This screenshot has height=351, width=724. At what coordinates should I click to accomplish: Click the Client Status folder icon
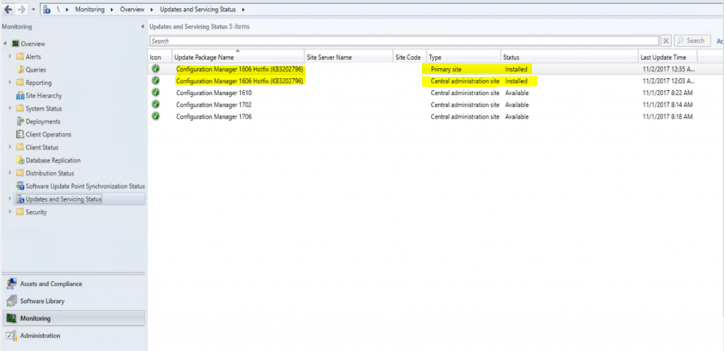point(20,147)
